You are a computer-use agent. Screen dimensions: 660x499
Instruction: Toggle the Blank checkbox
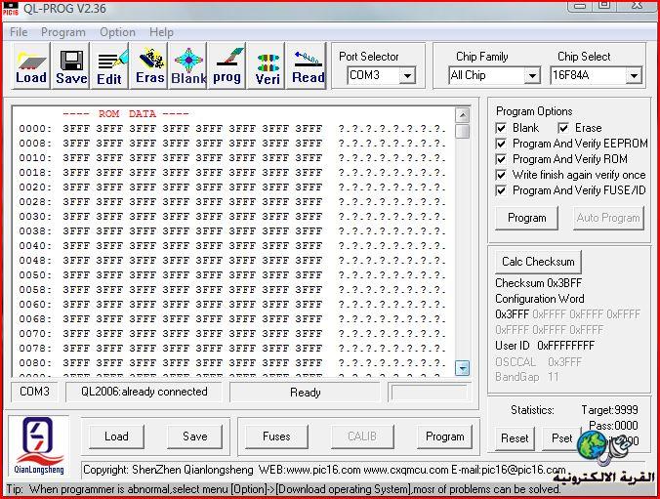(501, 128)
